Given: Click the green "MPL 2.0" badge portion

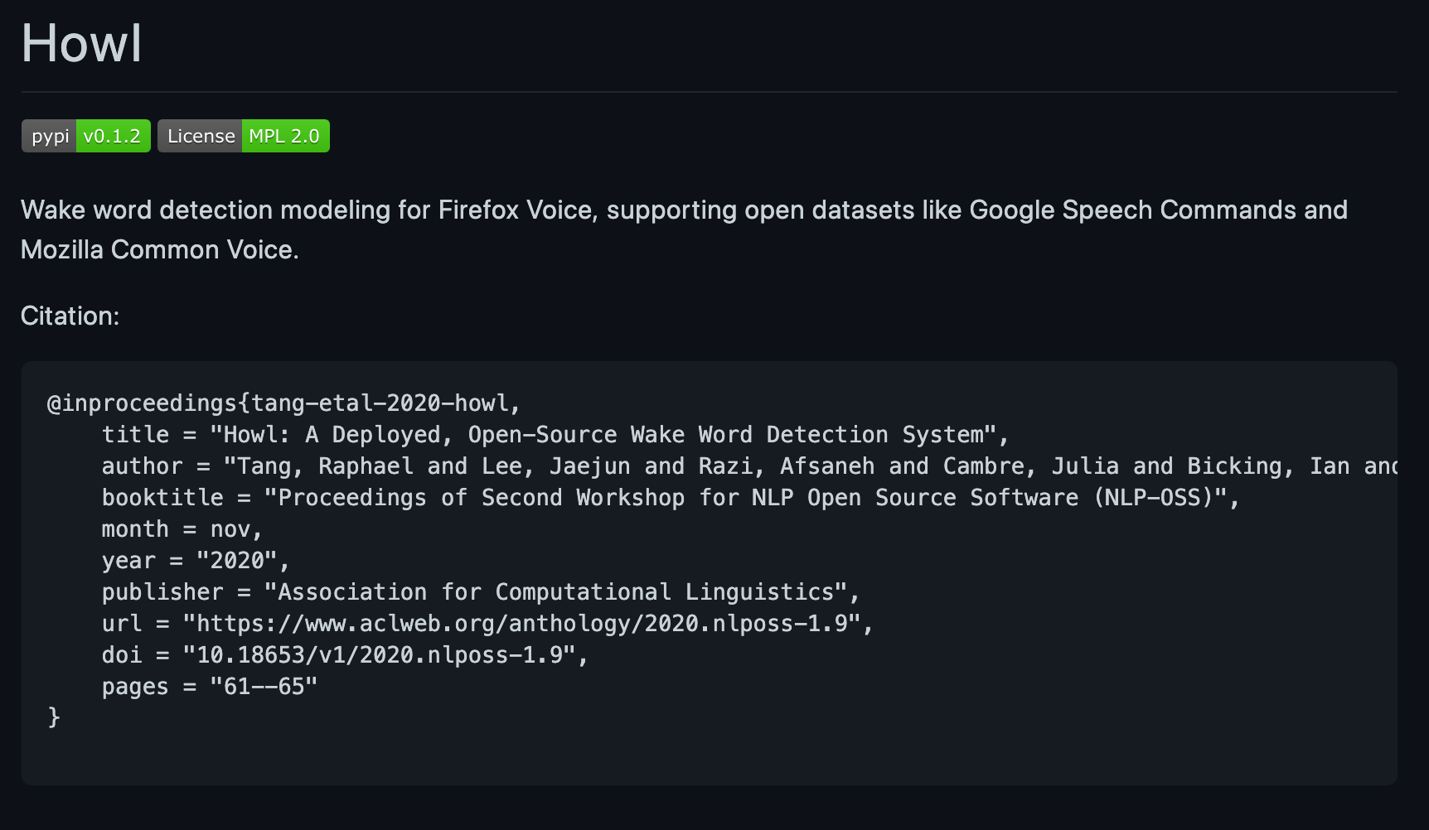Looking at the screenshot, I should pos(284,136).
